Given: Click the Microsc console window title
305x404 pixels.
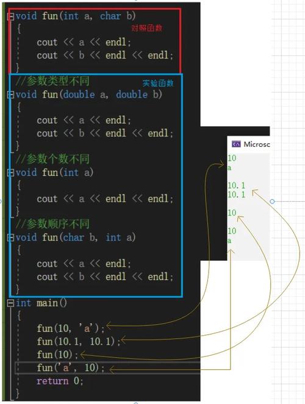Looking at the screenshot, I should pos(257,144).
